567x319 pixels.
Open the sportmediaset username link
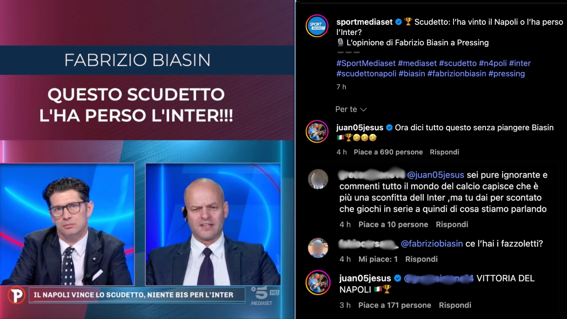click(x=365, y=22)
